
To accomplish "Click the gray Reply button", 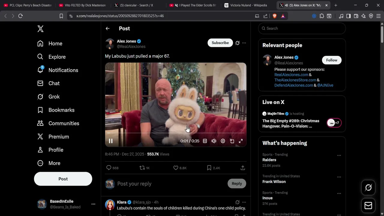I will coord(237,184).
